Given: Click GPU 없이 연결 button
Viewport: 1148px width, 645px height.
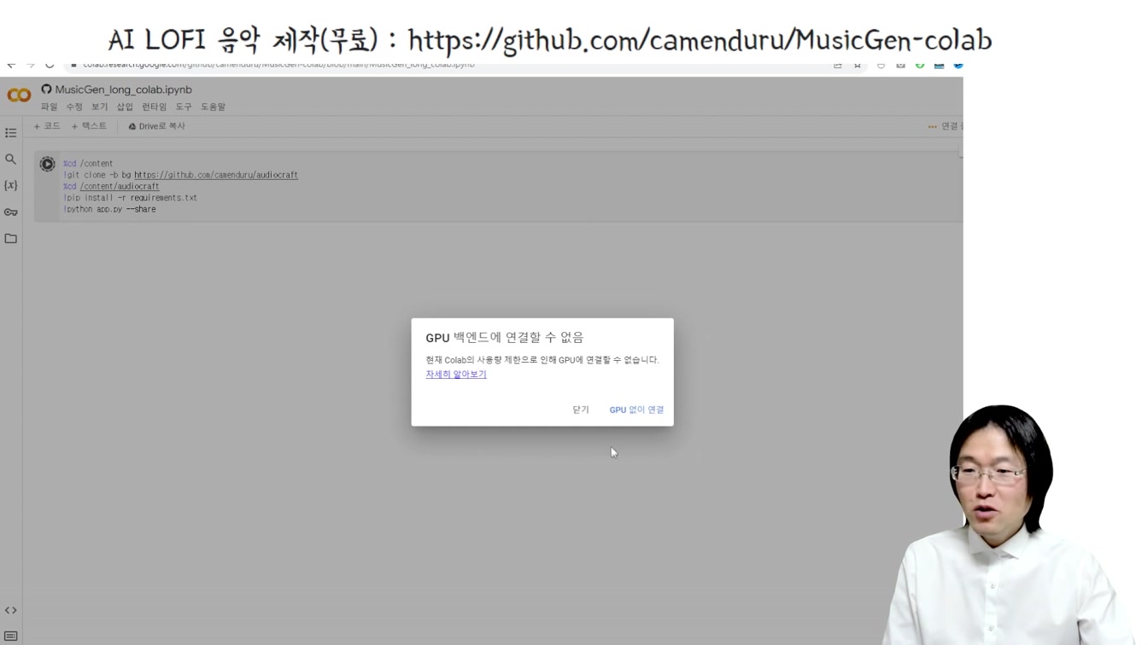Looking at the screenshot, I should coord(636,410).
